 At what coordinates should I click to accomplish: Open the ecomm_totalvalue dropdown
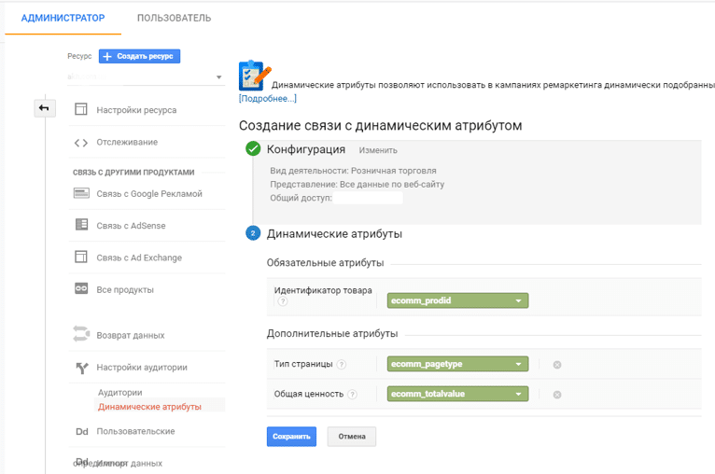[457, 394]
